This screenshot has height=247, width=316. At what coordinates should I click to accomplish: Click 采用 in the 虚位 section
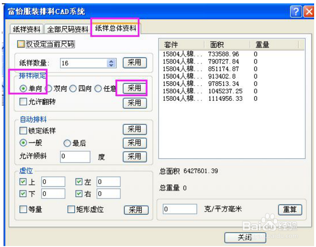click(x=136, y=210)
